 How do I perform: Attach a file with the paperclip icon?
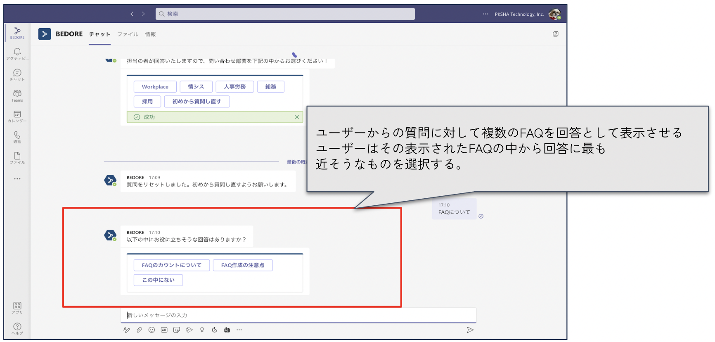(140, 330)
